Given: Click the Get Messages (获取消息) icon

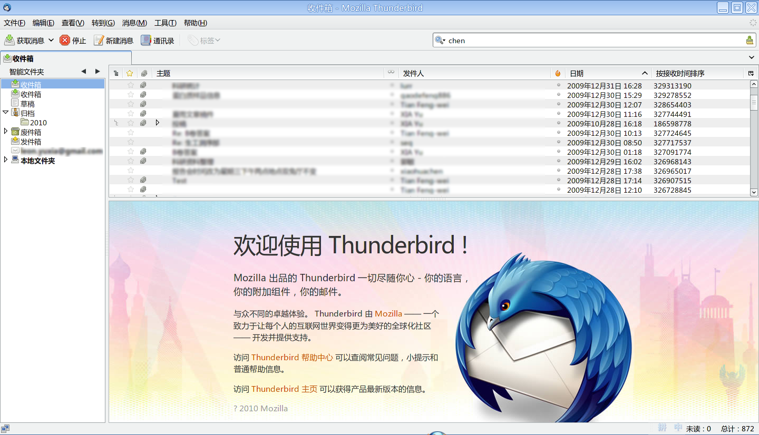Looking at the screenshot, I should (x=9, y=40).
